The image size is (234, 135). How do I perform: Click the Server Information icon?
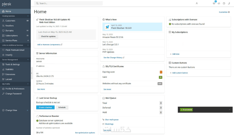[37, 53]
